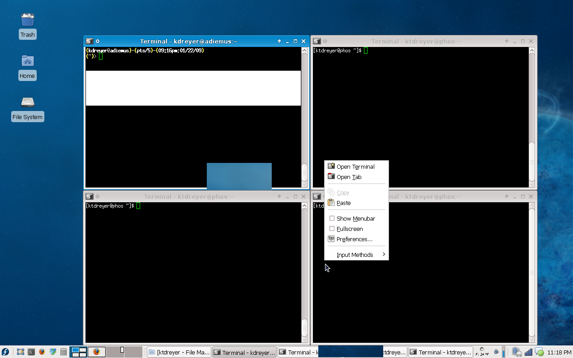Click the chat status tray icon
This screenshot has height=358, width=573.
pyautogui.click(x=540, y=352)
